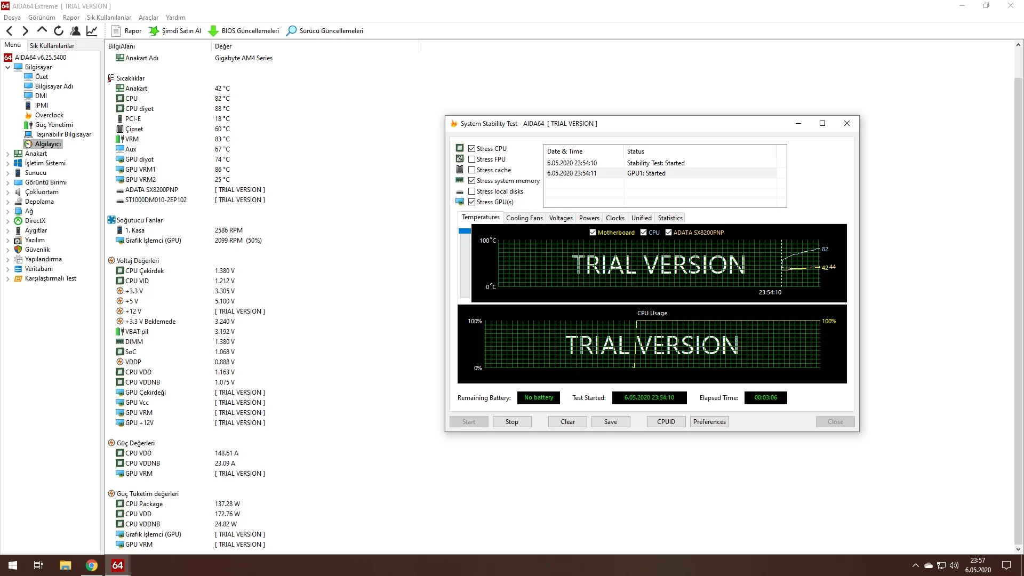The image size is (1024, 576).
Task: Enable the Stress FPU checkbox
Action: click(471, 159)
